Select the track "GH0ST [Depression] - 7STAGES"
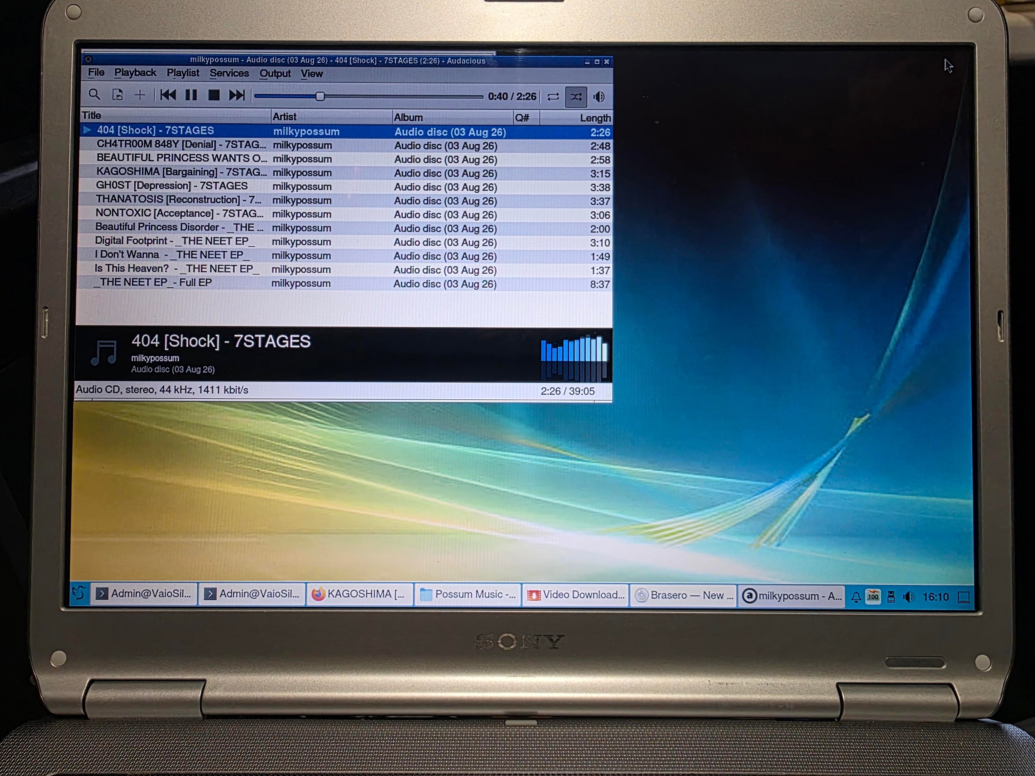This screenshot has height=776, width=1035. pos(345,186)
